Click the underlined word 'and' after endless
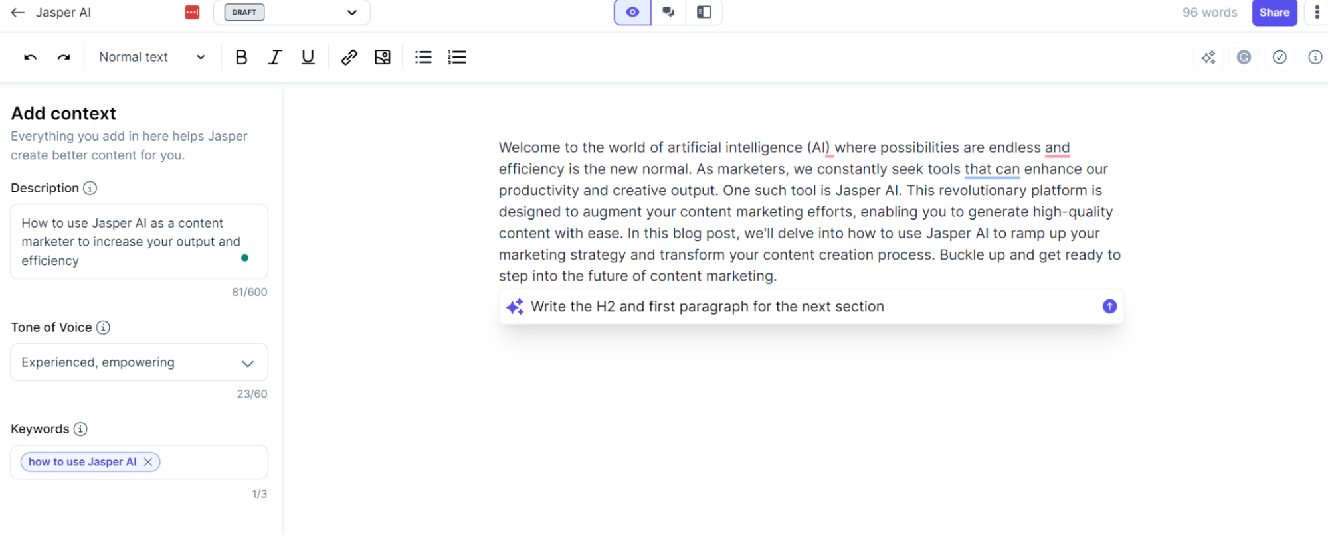 pyautogui.click(x=1057, y=148)
